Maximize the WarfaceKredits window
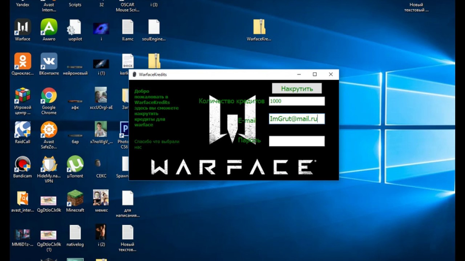465x261 pixels. (315, 74)
